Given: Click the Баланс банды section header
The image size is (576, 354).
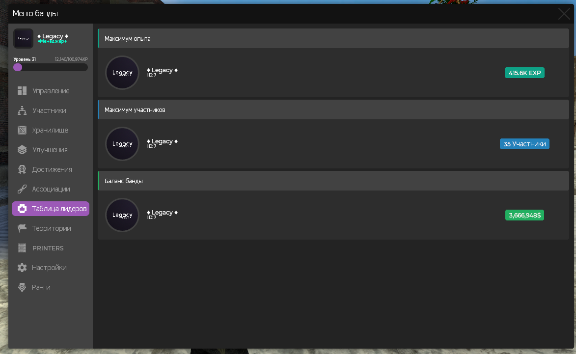Looking at the screenshot, I should 333,181.
